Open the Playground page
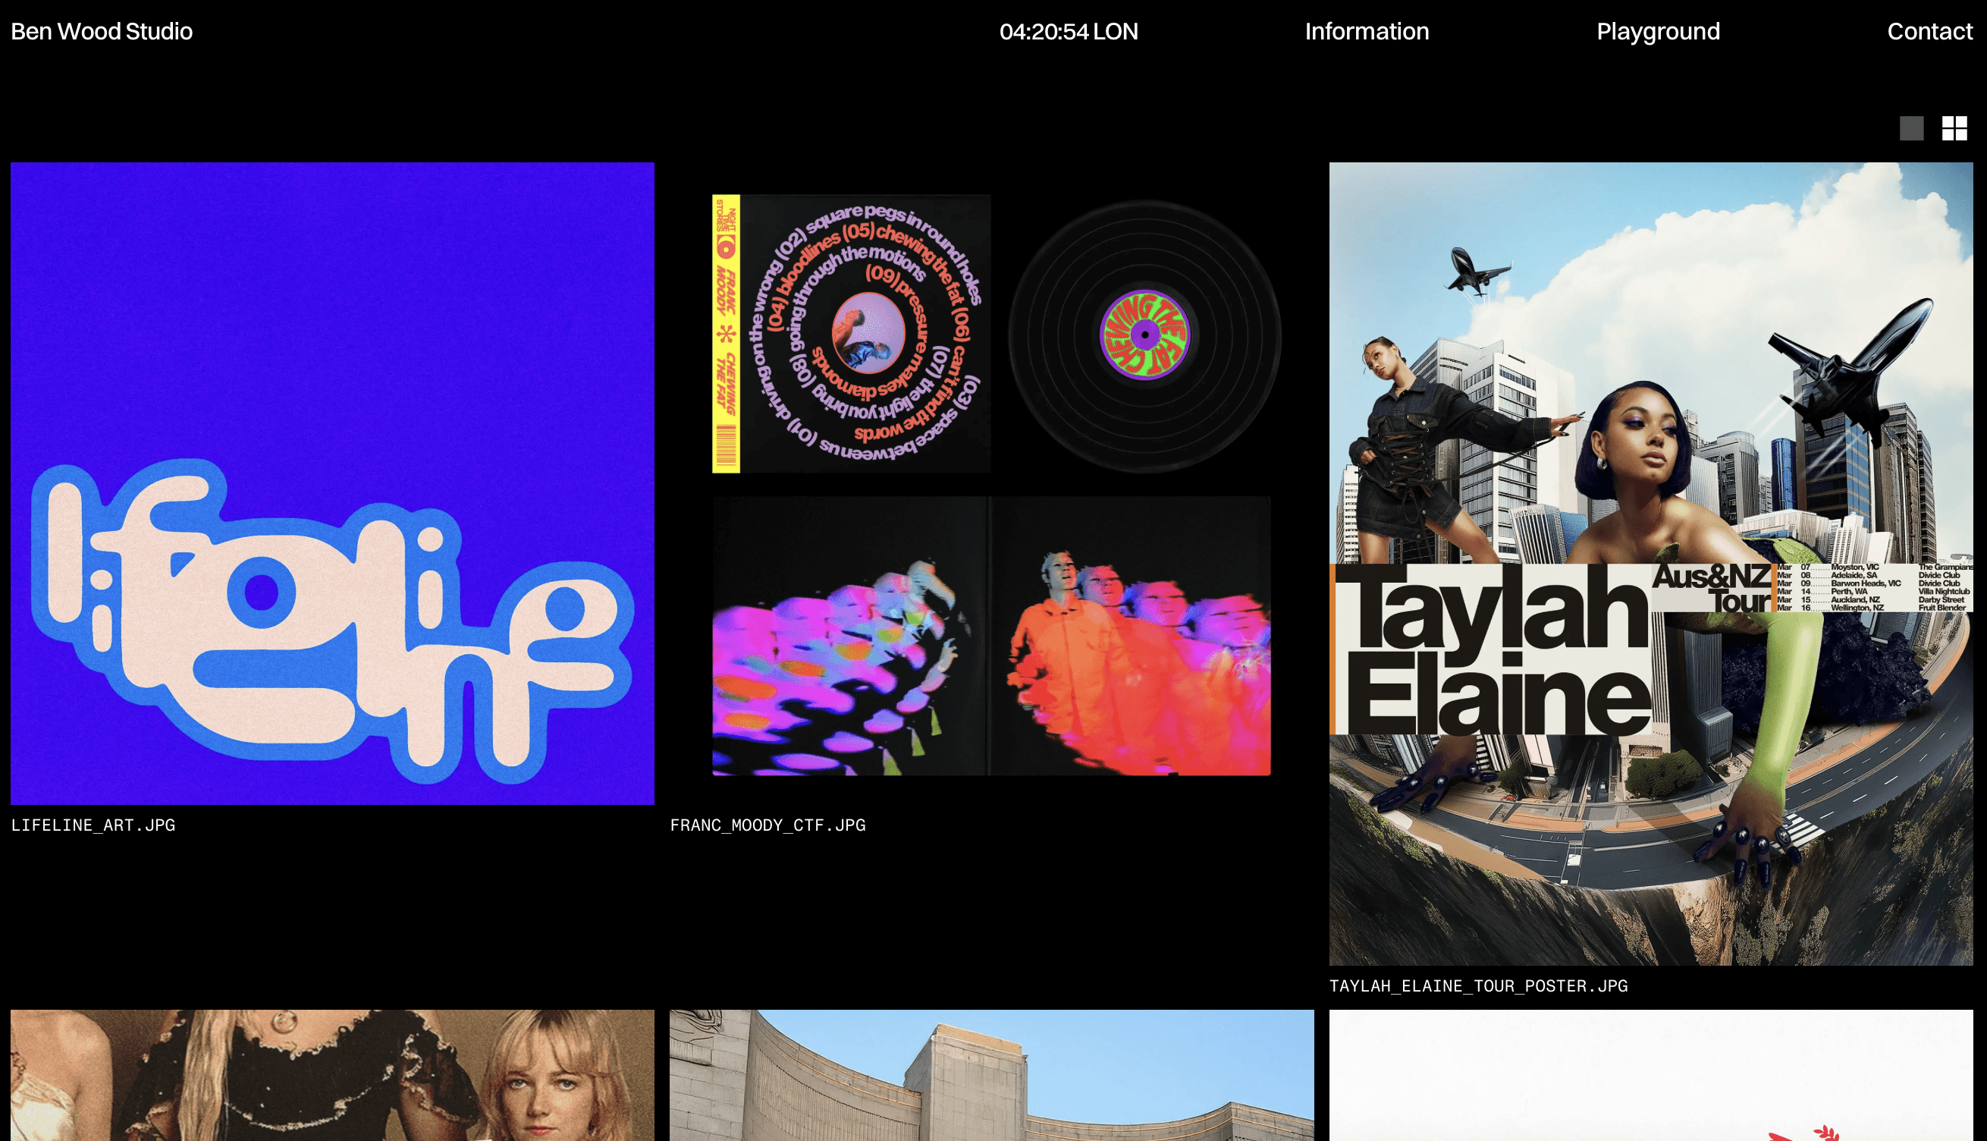The width and height of the screenshot is (1987, 1141). tap(1657, 31)
